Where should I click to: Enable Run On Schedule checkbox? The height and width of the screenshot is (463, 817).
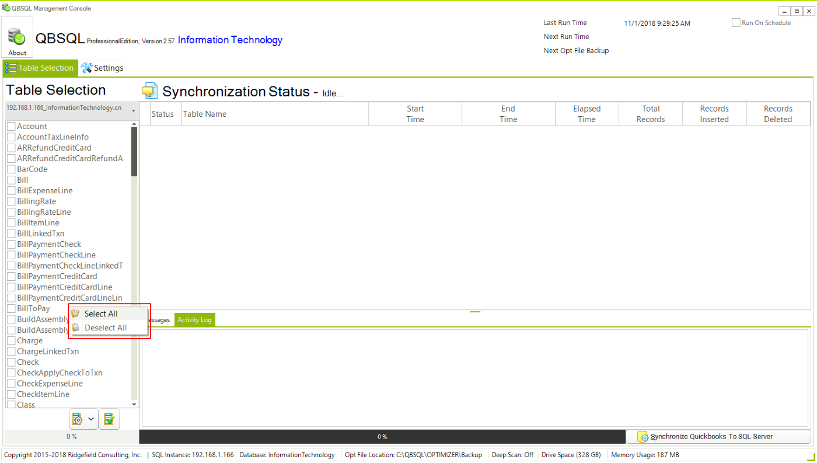click(x=736, y=23)
